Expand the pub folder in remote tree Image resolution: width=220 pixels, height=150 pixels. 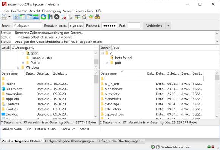point(107,62)
